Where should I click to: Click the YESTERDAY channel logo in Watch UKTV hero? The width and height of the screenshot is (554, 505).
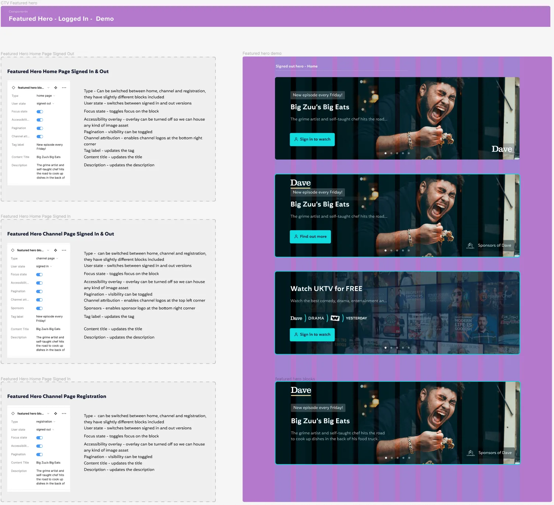356,318
